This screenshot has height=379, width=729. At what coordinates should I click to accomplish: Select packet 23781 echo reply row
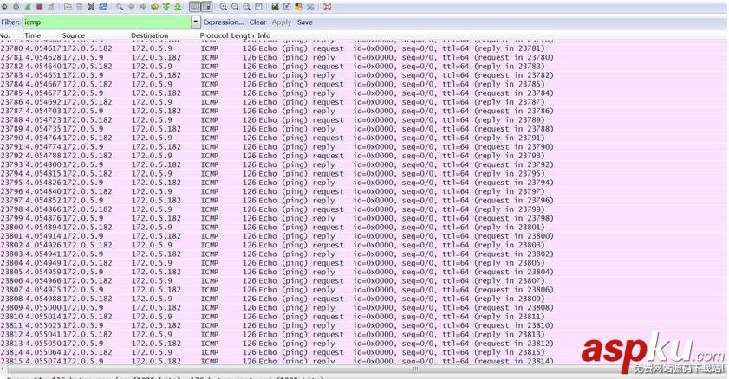pyautogui.click(x=362, y=57)
